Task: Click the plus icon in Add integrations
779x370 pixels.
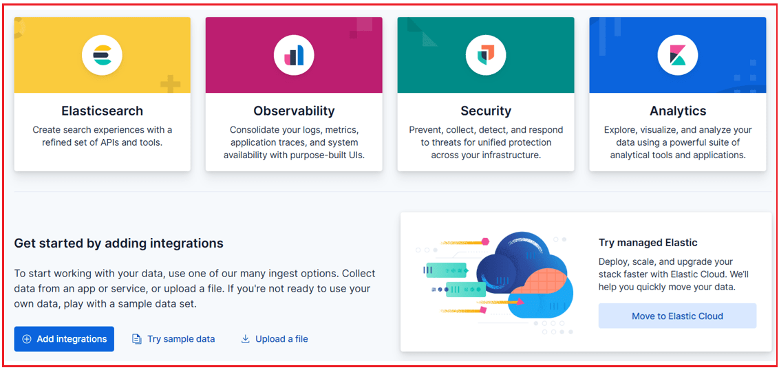Action: pyautogui.click(x=27, y=339)
